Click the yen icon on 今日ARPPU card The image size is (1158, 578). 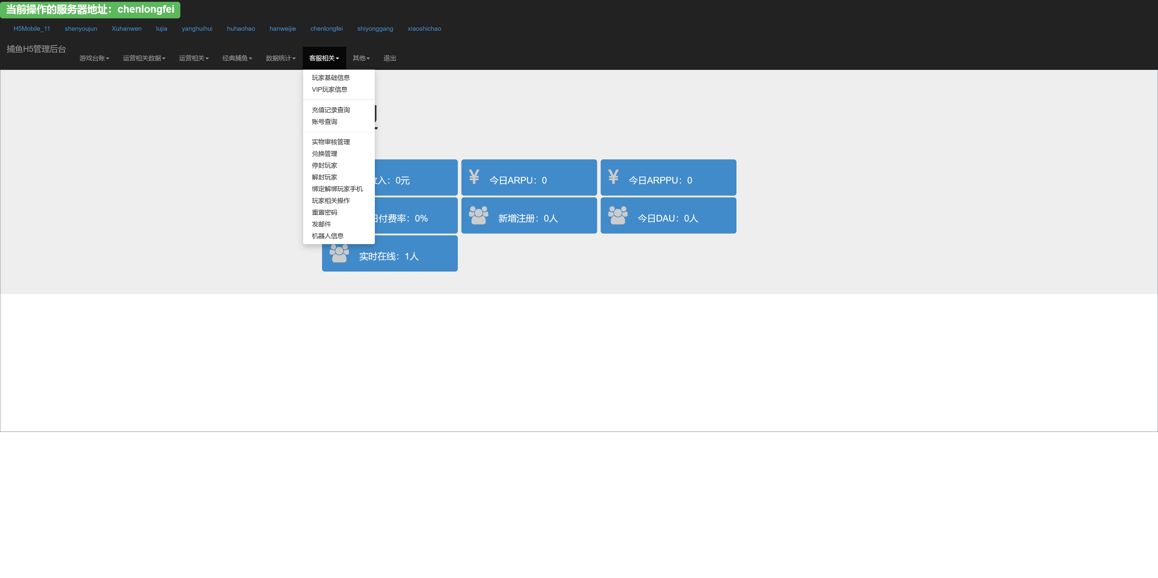[613, 177]
